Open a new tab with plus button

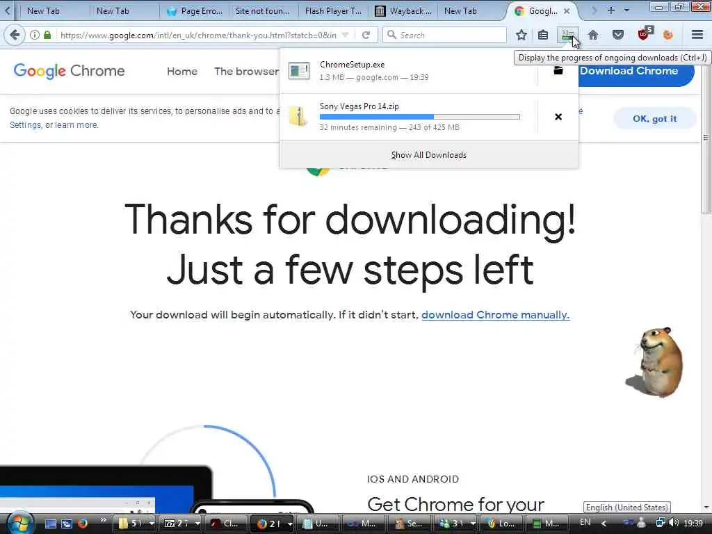(x=610, y=10)
